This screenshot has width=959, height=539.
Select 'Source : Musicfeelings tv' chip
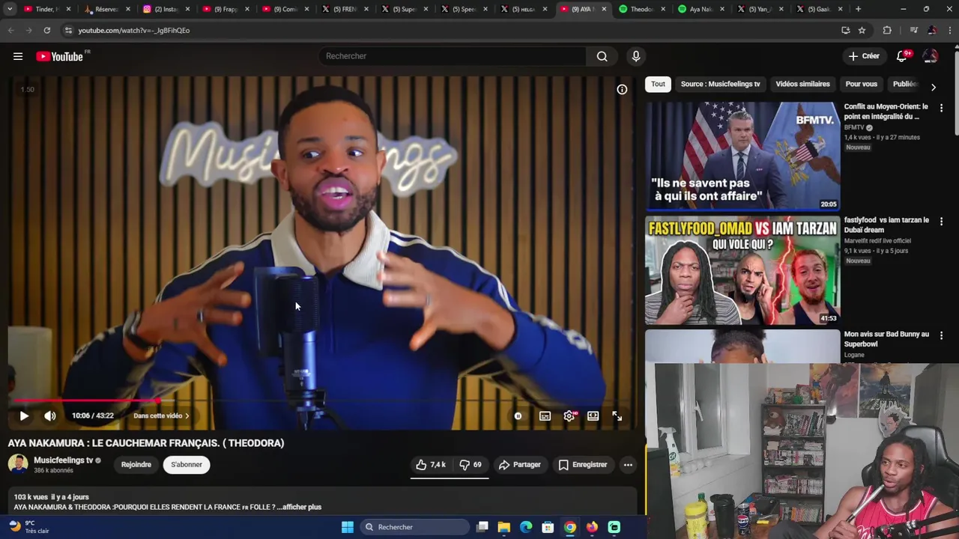pos(720,84)
